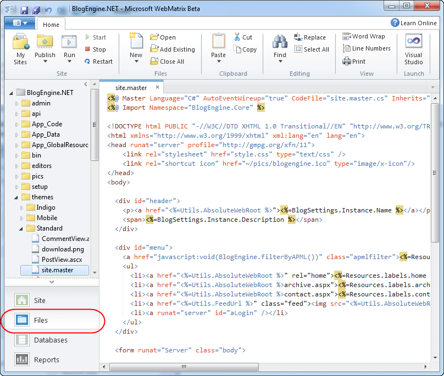Cut the selection with the scissors icon
The width and height of the screenshot is (444, 376).
point(243,37)
